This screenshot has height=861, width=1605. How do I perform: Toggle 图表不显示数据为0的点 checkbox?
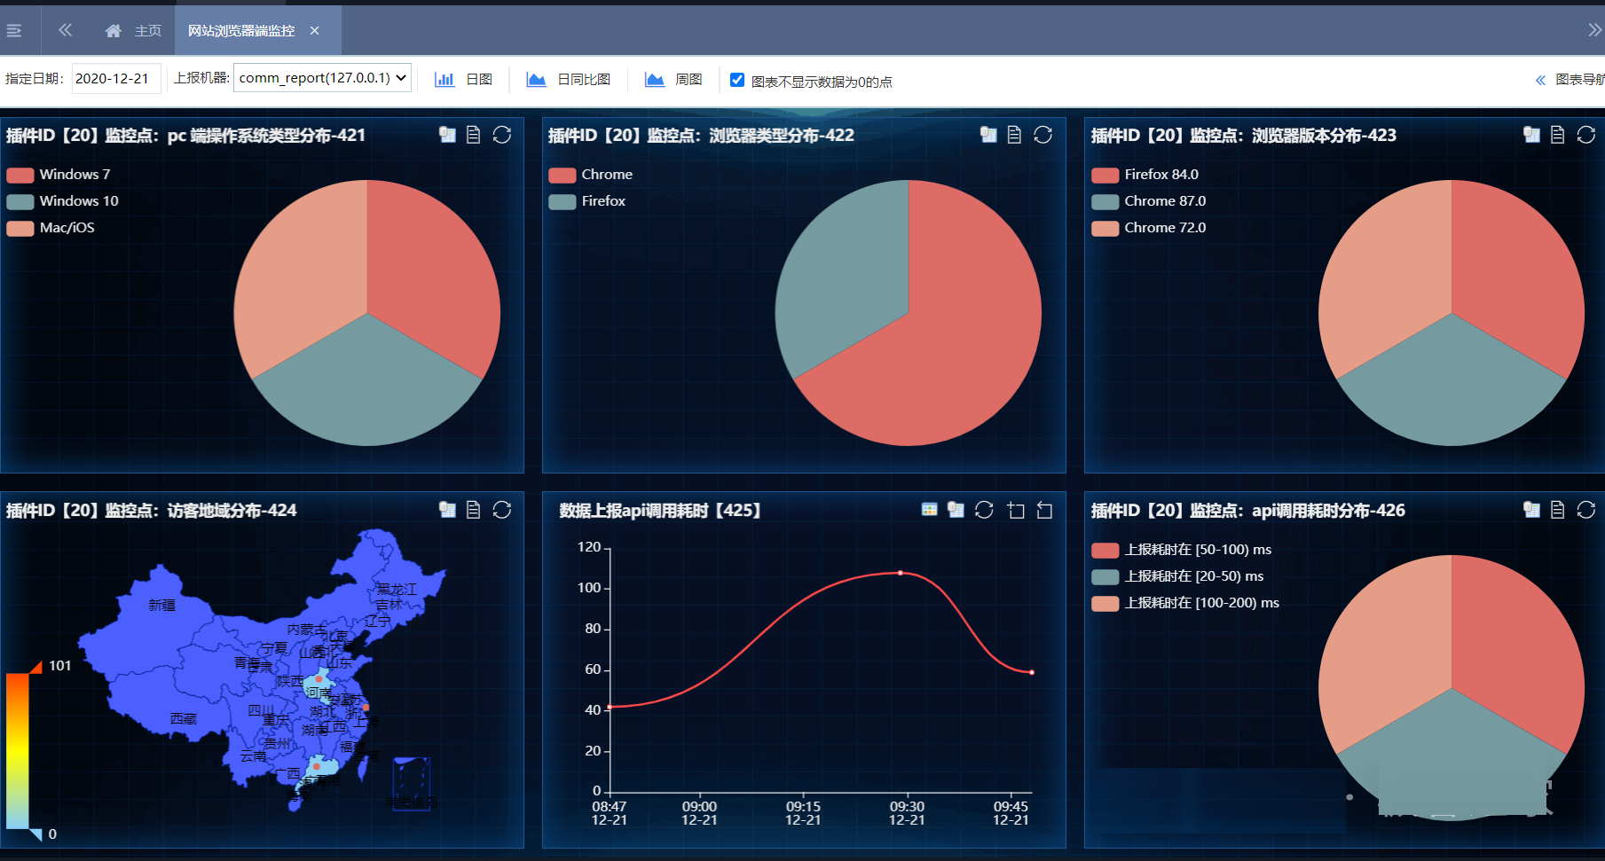tap(737, 80)
